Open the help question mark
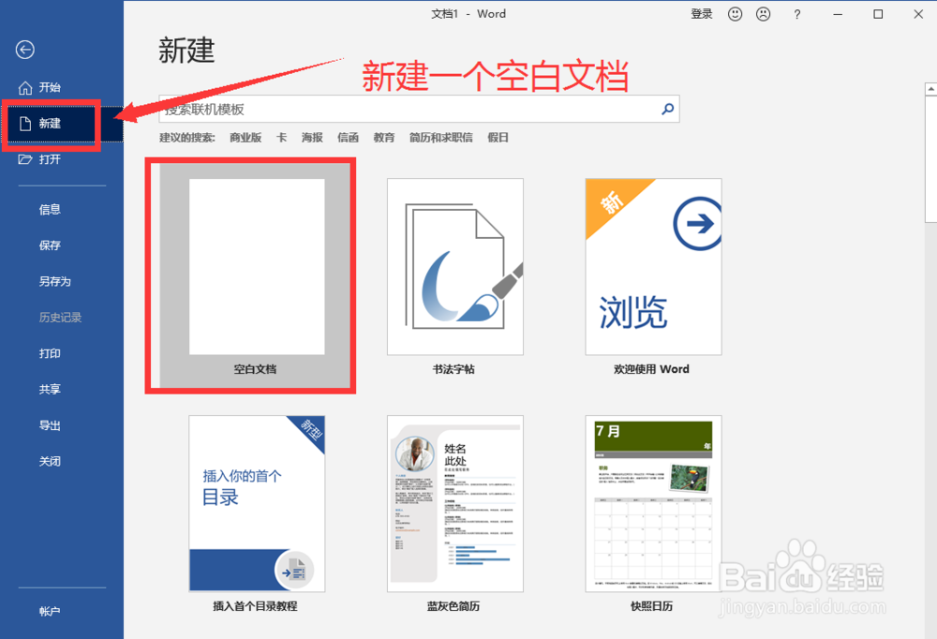Viewport: 937px width, 639px height. [x=797, y=14]
